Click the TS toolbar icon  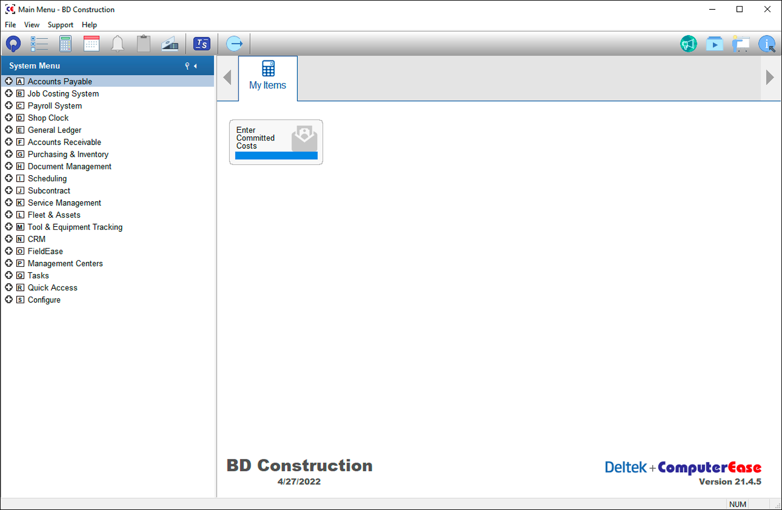point(202,44)
